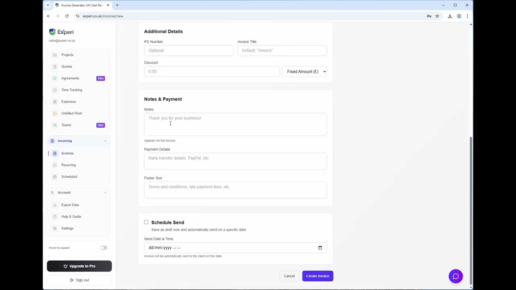This screenshot has width=516, height=290.
Task: Click the Scheduled calendar icon
Action: coord(55,176)
